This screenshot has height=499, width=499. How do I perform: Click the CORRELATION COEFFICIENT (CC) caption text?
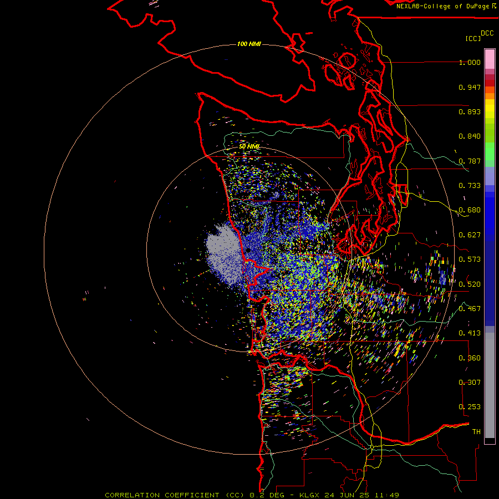click(175, 495)
